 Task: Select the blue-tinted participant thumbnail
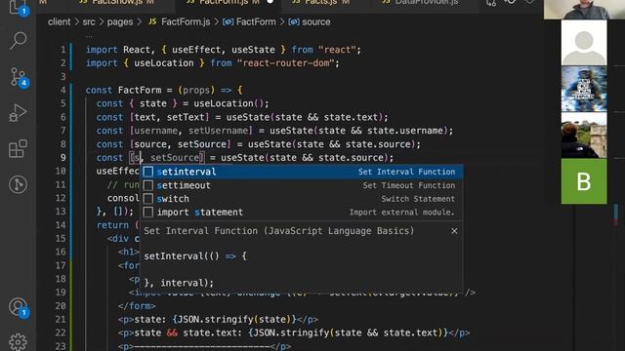point(584,89)
